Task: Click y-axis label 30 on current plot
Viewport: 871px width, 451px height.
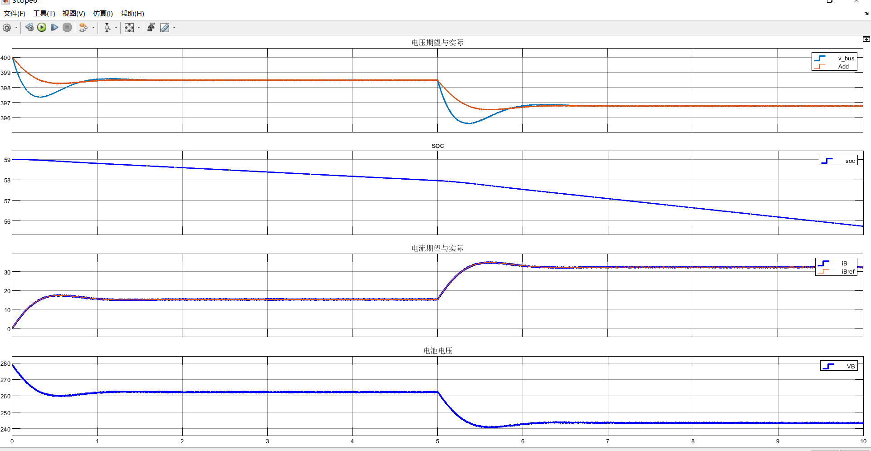Action: 7,273
